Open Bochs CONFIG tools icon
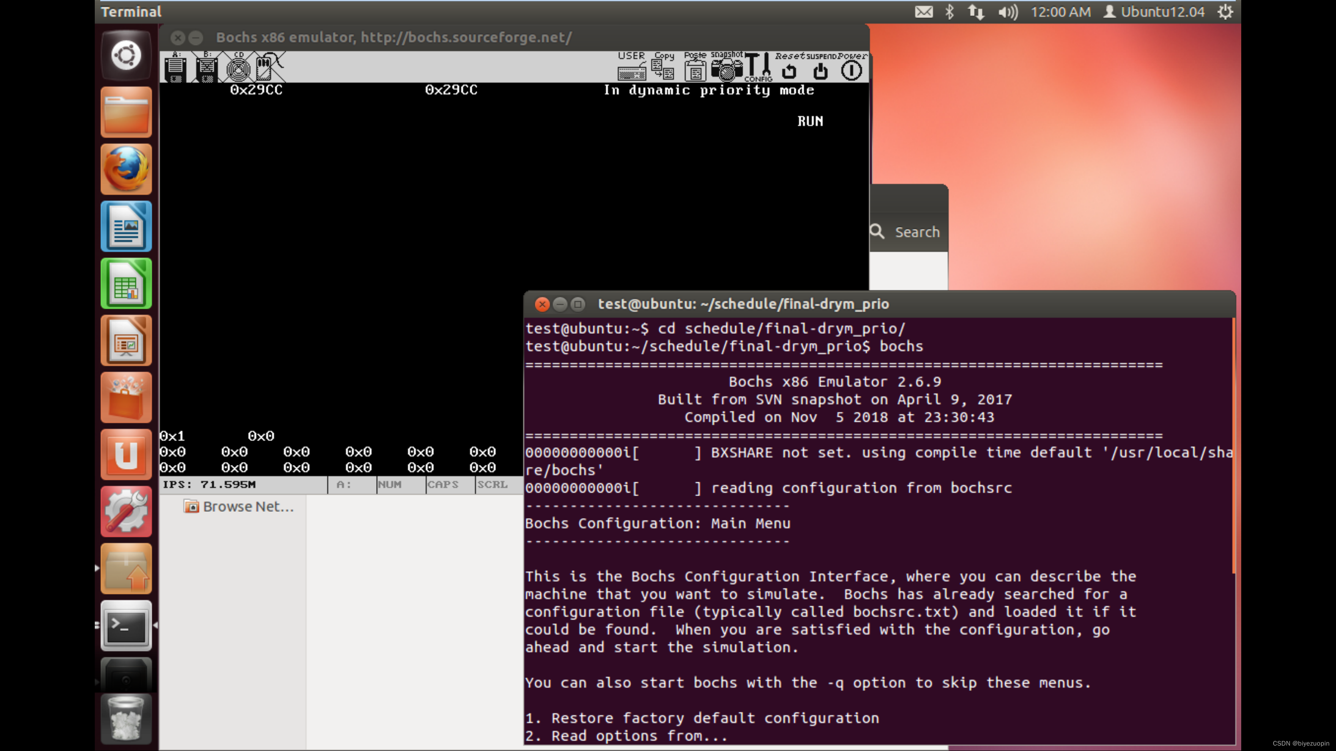 (x=758, y=66)
